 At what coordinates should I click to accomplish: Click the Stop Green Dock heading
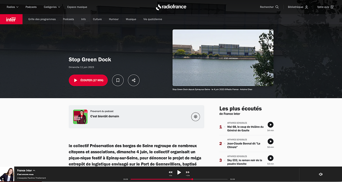(90, 59)
